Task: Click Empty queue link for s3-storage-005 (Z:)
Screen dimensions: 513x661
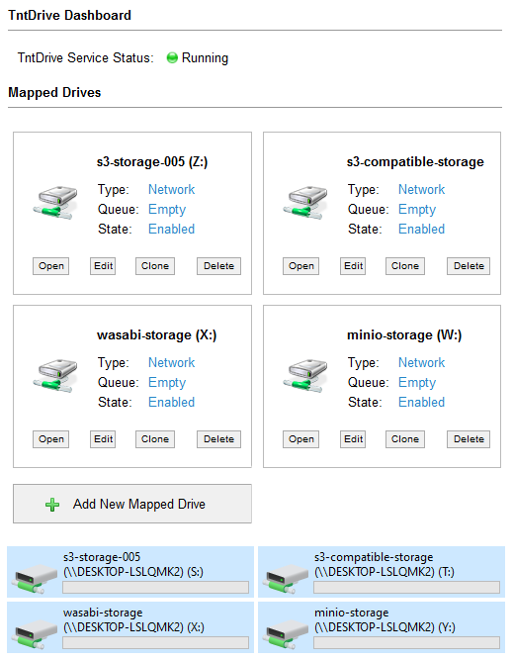Action: tap(167, 210)
